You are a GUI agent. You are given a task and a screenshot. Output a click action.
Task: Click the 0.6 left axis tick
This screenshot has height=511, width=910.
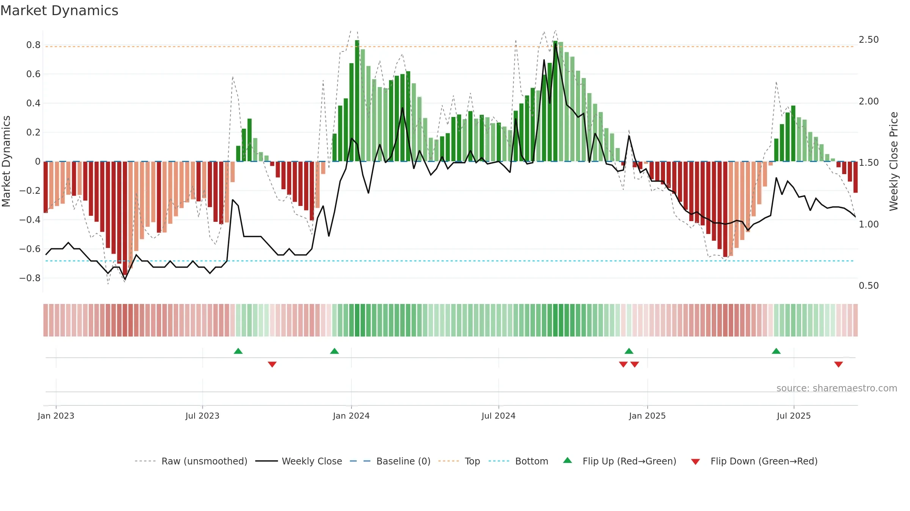click(33, 74)
